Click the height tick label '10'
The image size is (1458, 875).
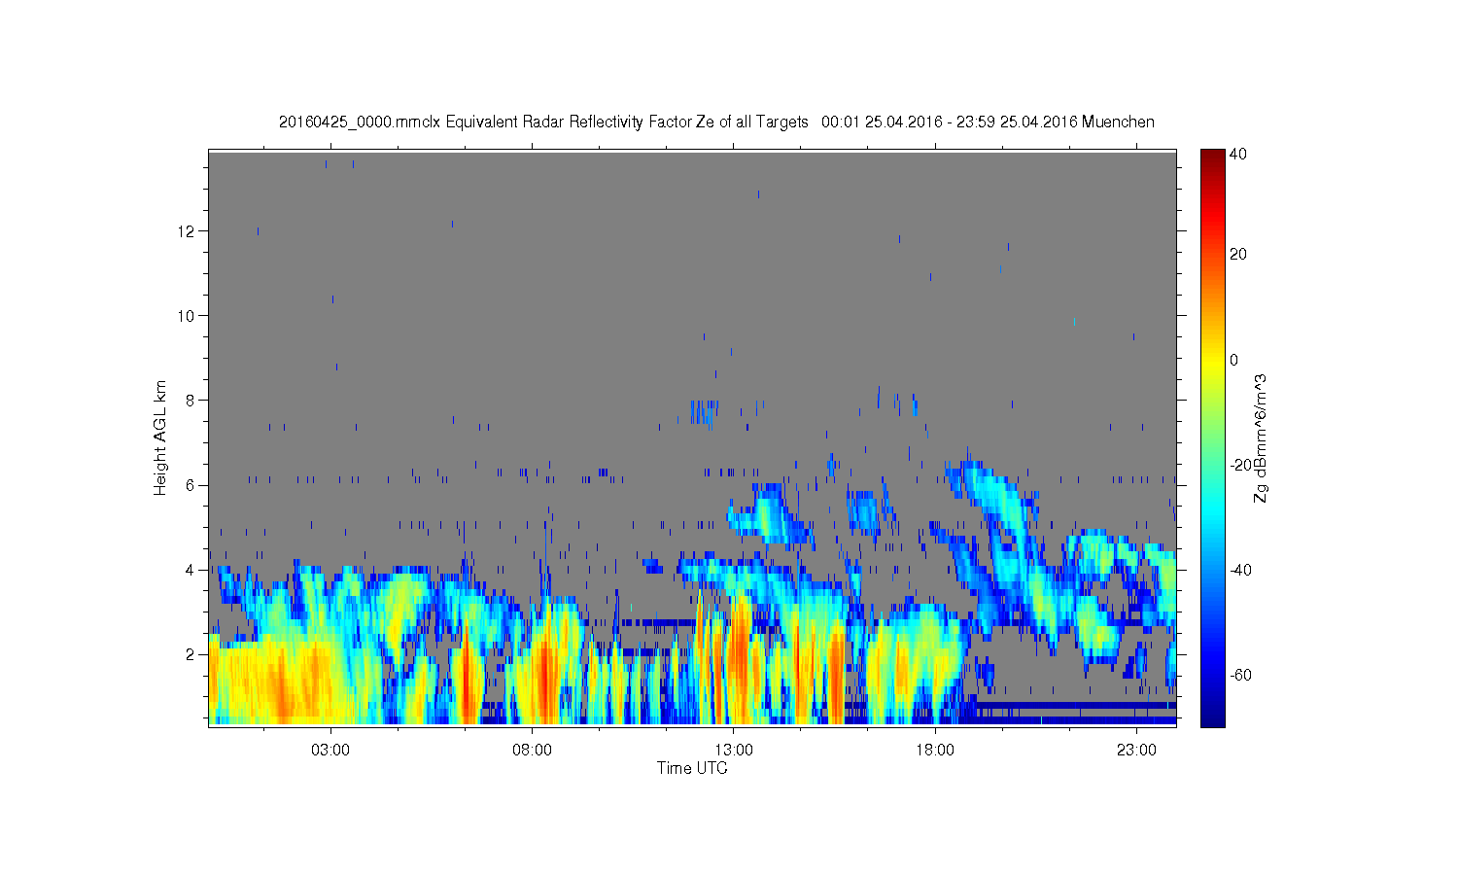pyautogui.click(x=188, y=316)
